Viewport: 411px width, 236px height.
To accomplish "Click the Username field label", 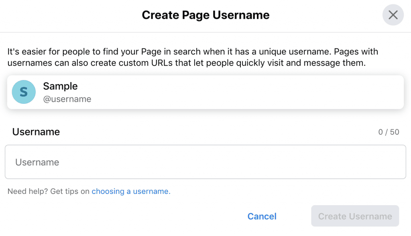I will click(36, 132).
